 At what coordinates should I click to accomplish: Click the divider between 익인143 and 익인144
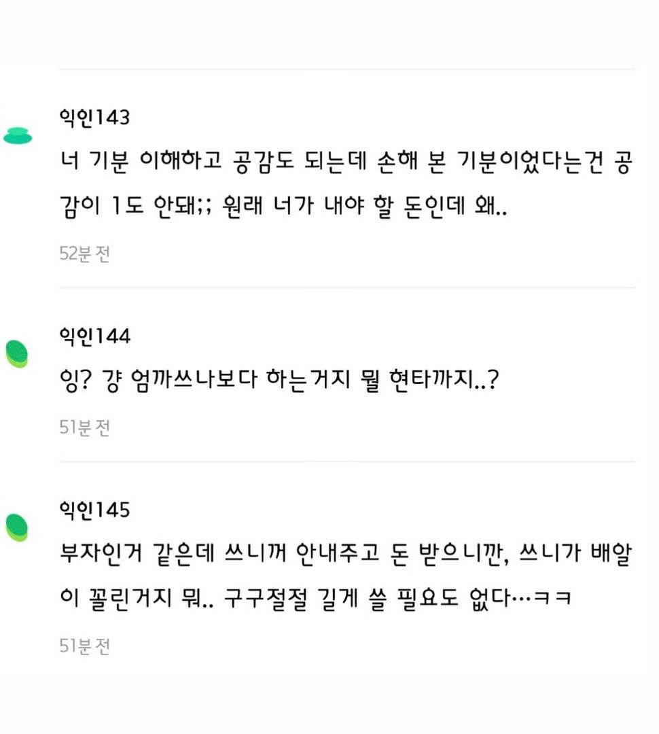point(346,287)
